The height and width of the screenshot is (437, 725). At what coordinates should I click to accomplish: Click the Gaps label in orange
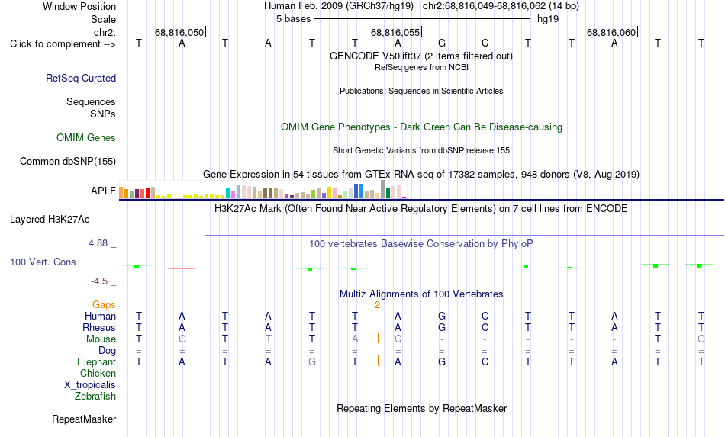click(x=104, y=304)
